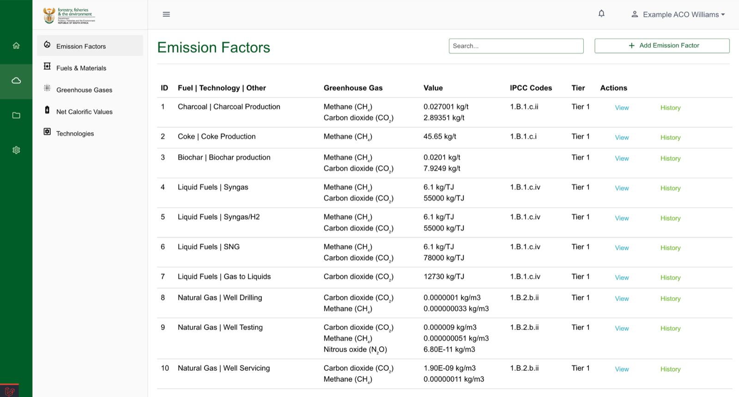
Task: Go to Greenhouse Gases menu item
Action: click(90, 90)
